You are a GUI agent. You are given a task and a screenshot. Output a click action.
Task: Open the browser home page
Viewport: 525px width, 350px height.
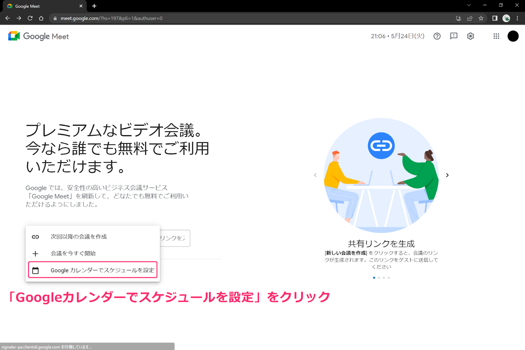41,18
